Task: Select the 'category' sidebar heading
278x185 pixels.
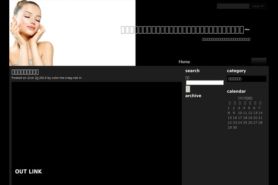Action: point(236,71)
